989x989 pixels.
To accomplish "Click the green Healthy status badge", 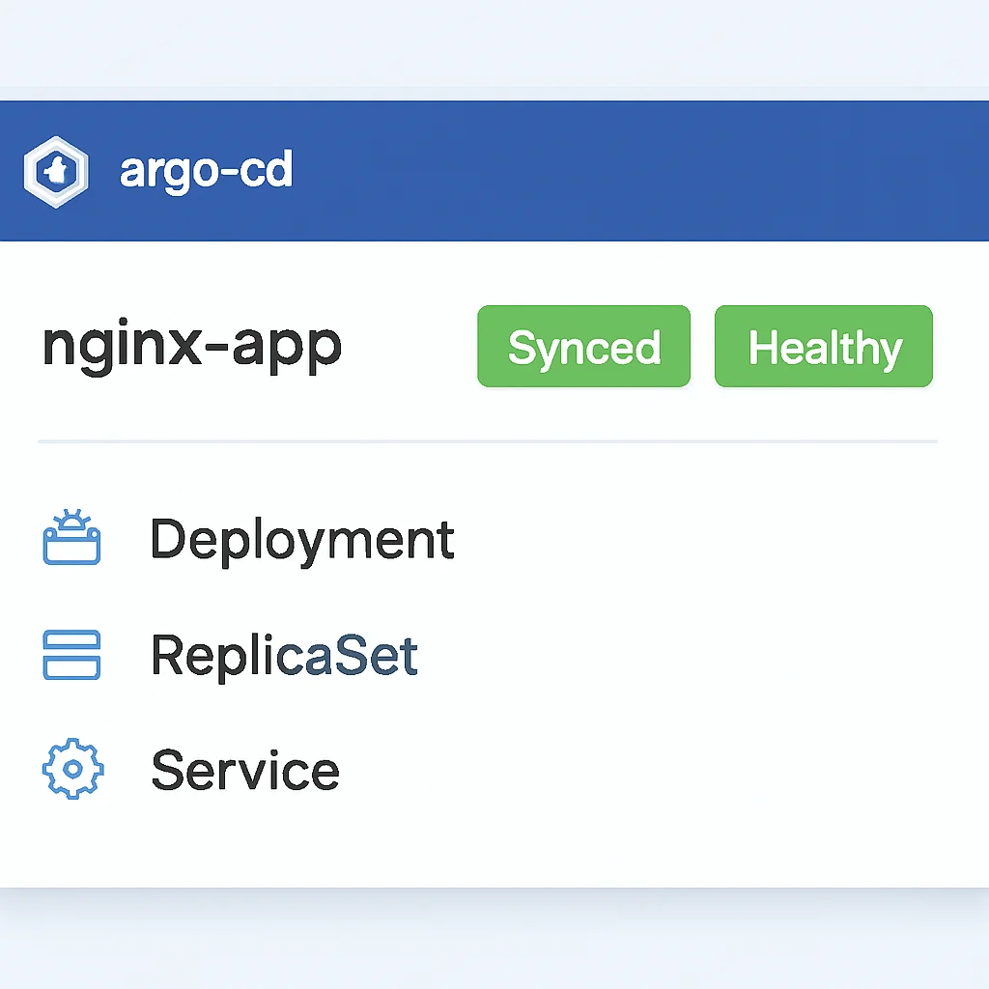I will coord(824,347).
